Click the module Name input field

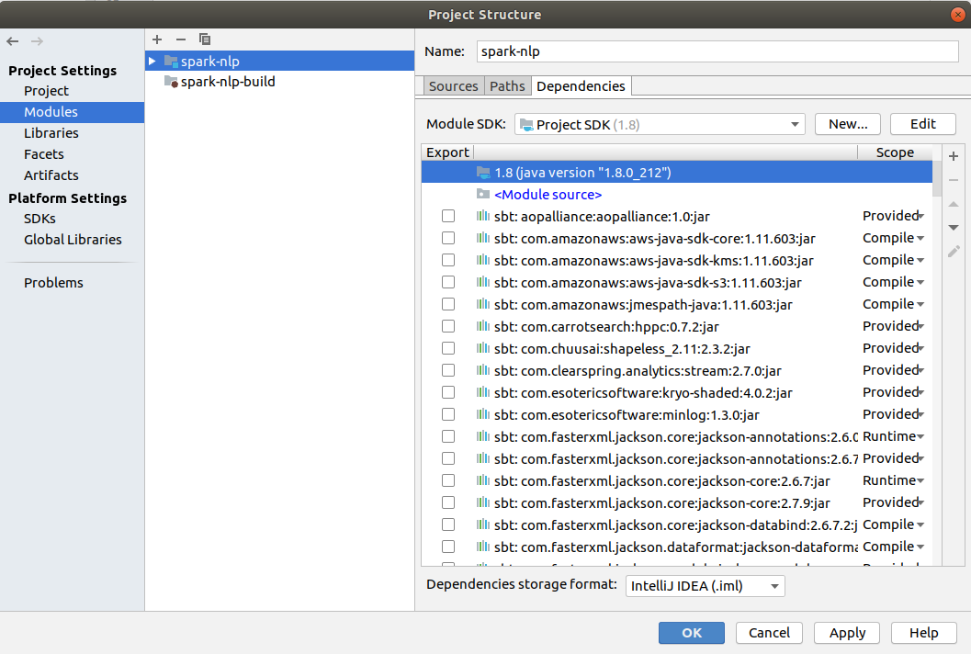717,51
